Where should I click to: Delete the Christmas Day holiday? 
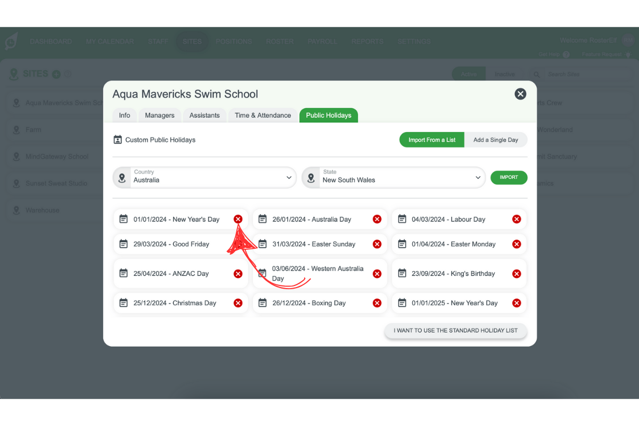(238, 303)
